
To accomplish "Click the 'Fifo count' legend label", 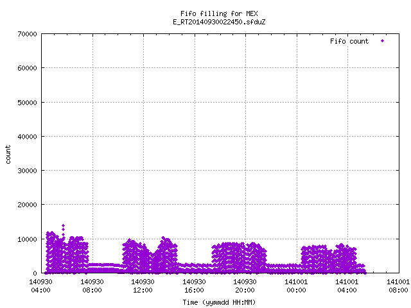I will click(x=349, y=41).
